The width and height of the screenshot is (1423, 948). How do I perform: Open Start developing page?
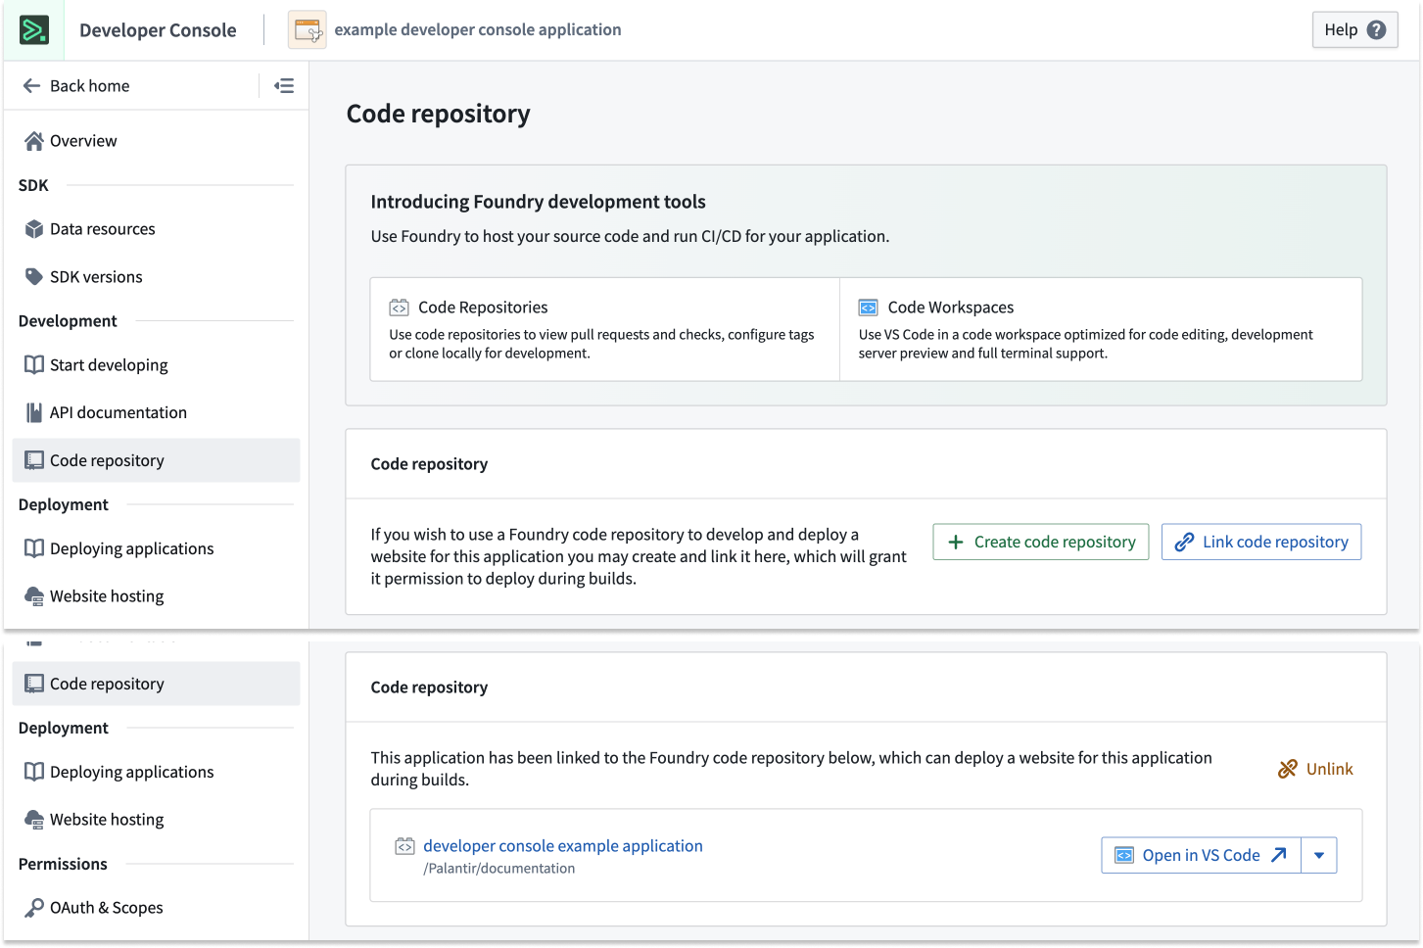(x=156, y=364)
